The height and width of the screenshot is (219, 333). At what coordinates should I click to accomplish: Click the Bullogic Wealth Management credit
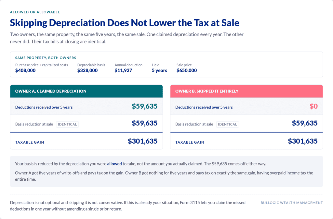(x=292, y=203)
